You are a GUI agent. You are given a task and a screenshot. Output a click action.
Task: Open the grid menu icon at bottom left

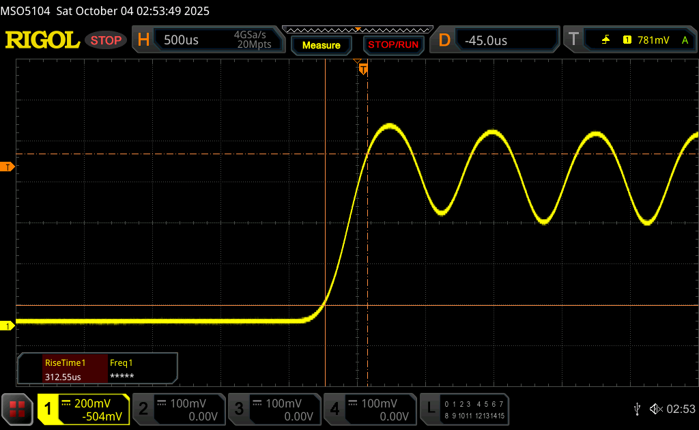[x=17, y=409]
